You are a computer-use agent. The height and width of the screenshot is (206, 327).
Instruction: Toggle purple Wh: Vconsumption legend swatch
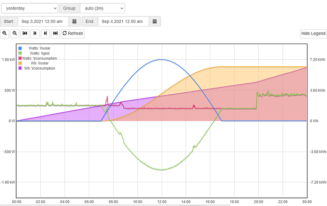pos(20,68)
